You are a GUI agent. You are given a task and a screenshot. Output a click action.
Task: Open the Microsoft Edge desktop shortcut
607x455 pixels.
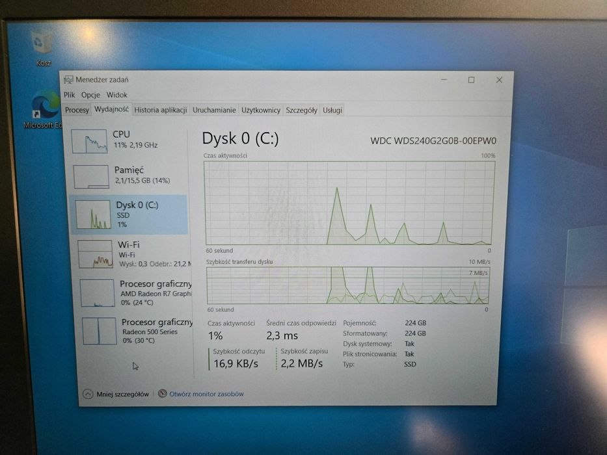click(44, 109)
